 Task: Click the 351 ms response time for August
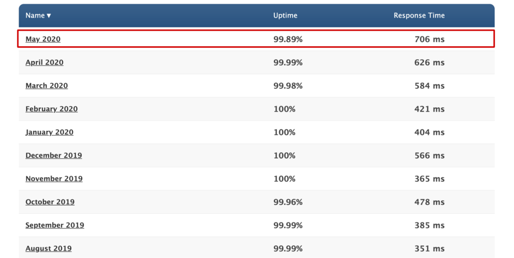tap(429, 248)
